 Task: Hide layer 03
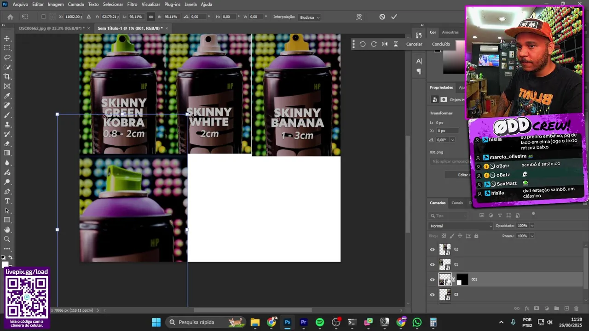(x=432, y=295)
